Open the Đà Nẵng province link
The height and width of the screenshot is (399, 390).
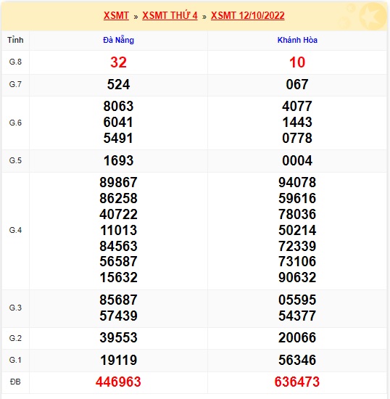[118, 40]
